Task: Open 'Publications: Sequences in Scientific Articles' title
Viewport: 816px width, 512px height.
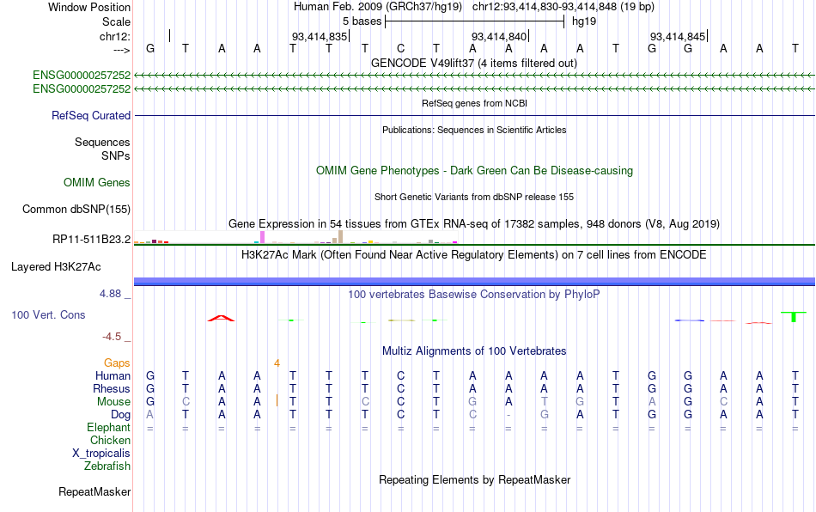Action: pyautogui.click(x=474, y=130)
